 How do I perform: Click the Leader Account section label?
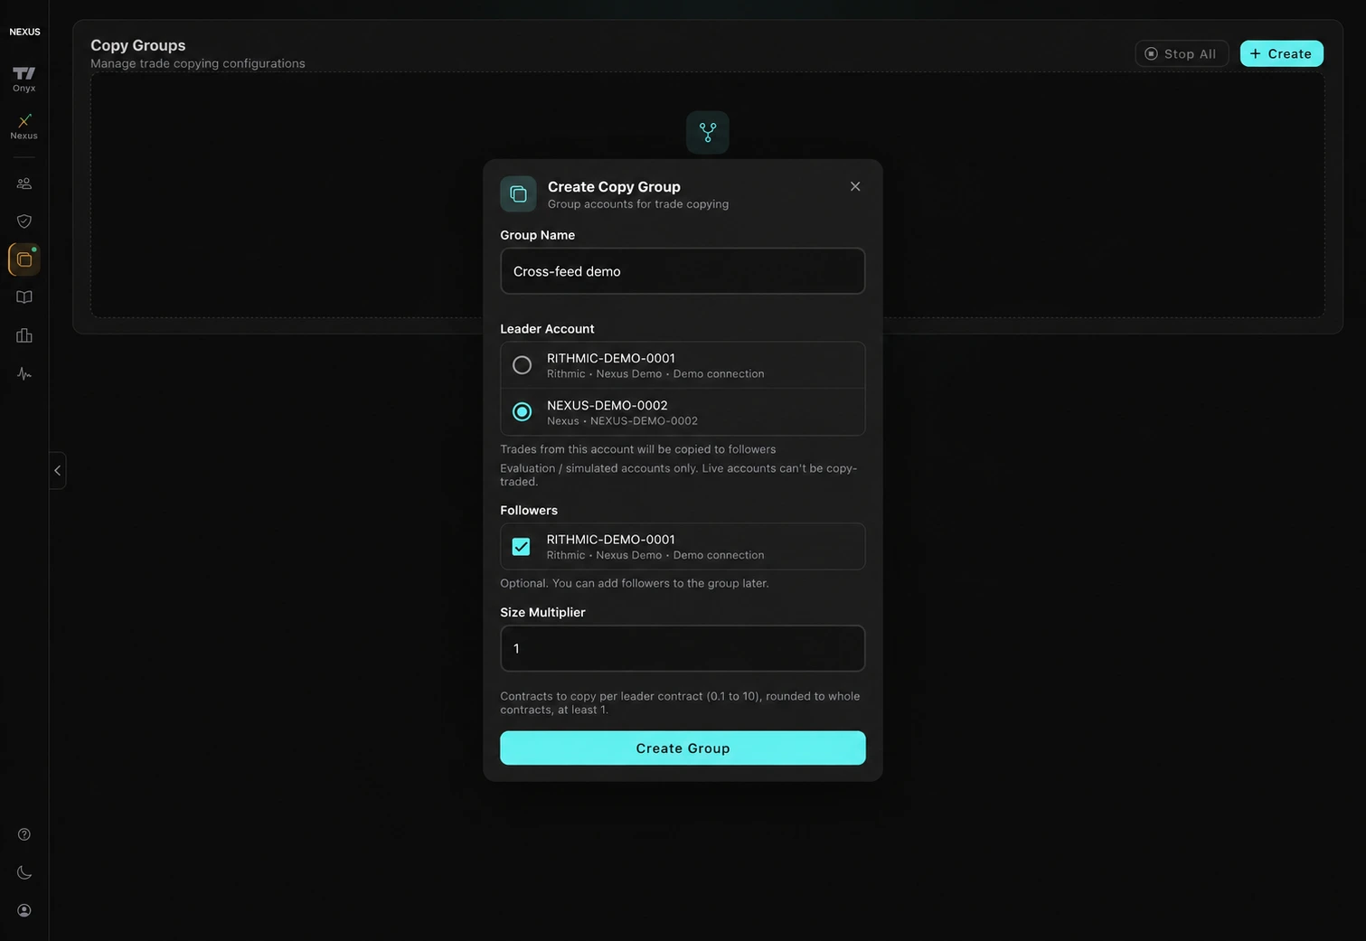pyautogui.click(x=547, y=329)
